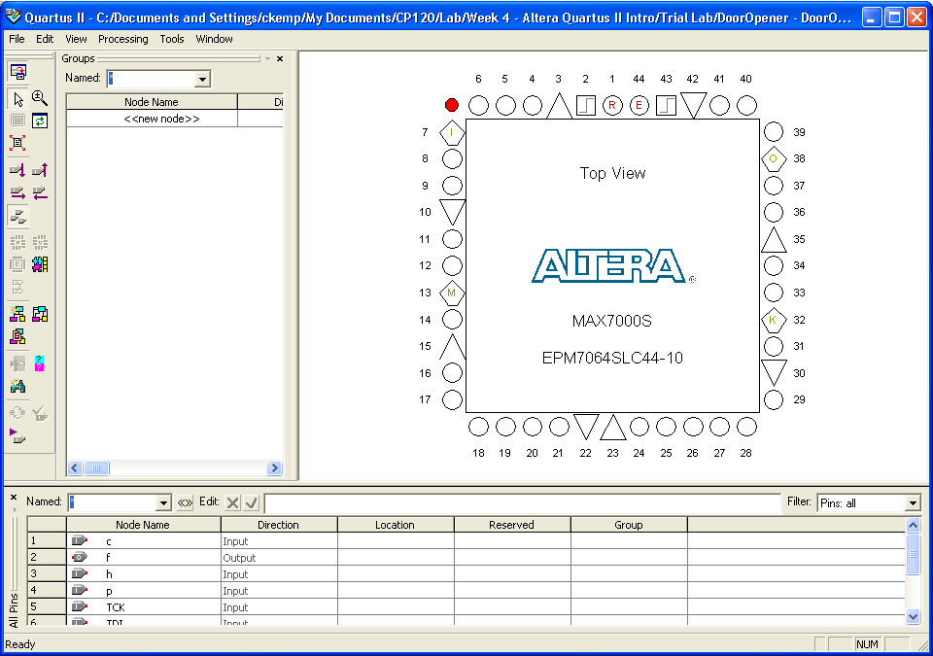Image resolution: width=933 pixels, height=656 pixels.
Task: Click the pin list scroll-up arrow
Action: tap(913, 525)
